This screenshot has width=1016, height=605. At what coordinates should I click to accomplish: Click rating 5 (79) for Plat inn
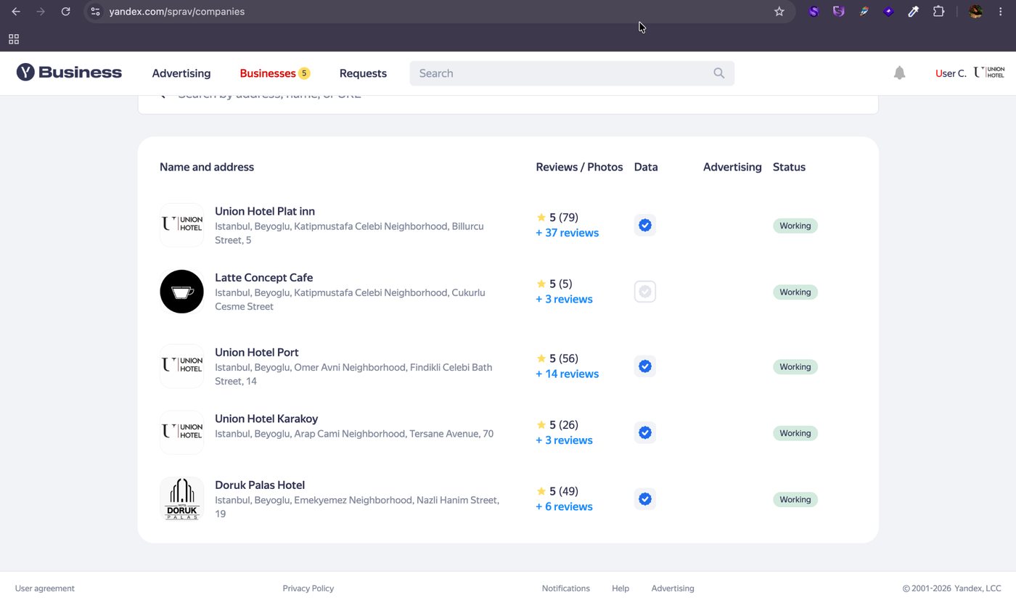point(557,218)
